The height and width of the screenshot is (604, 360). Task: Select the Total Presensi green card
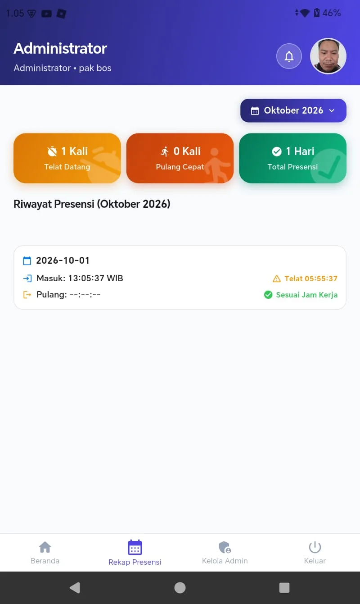(293, 158)
